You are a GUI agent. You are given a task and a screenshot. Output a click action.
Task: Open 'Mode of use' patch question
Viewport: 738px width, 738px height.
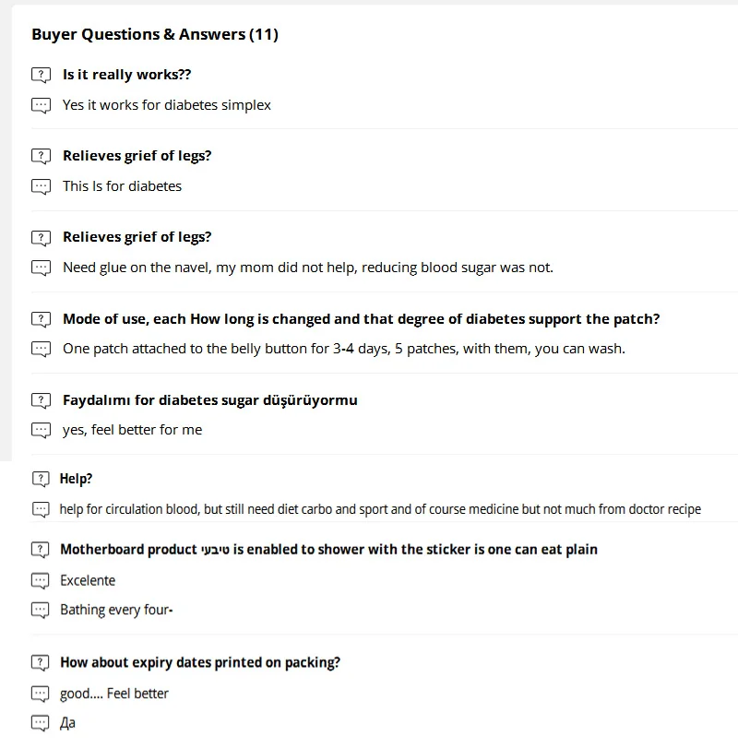(361, 319)
